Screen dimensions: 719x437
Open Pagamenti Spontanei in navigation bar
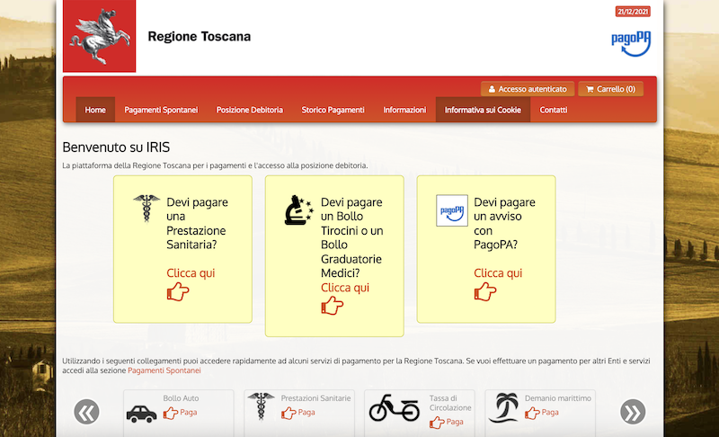[161, 110]
